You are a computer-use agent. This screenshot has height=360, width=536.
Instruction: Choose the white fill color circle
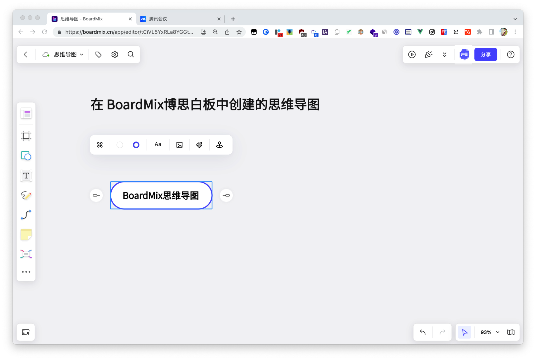tap(120, 145)
